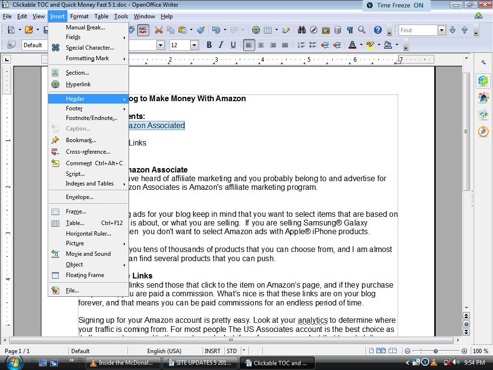493x370 pixels.
Task: Choose Cross-reference menu entry
Action: point(89,152)
